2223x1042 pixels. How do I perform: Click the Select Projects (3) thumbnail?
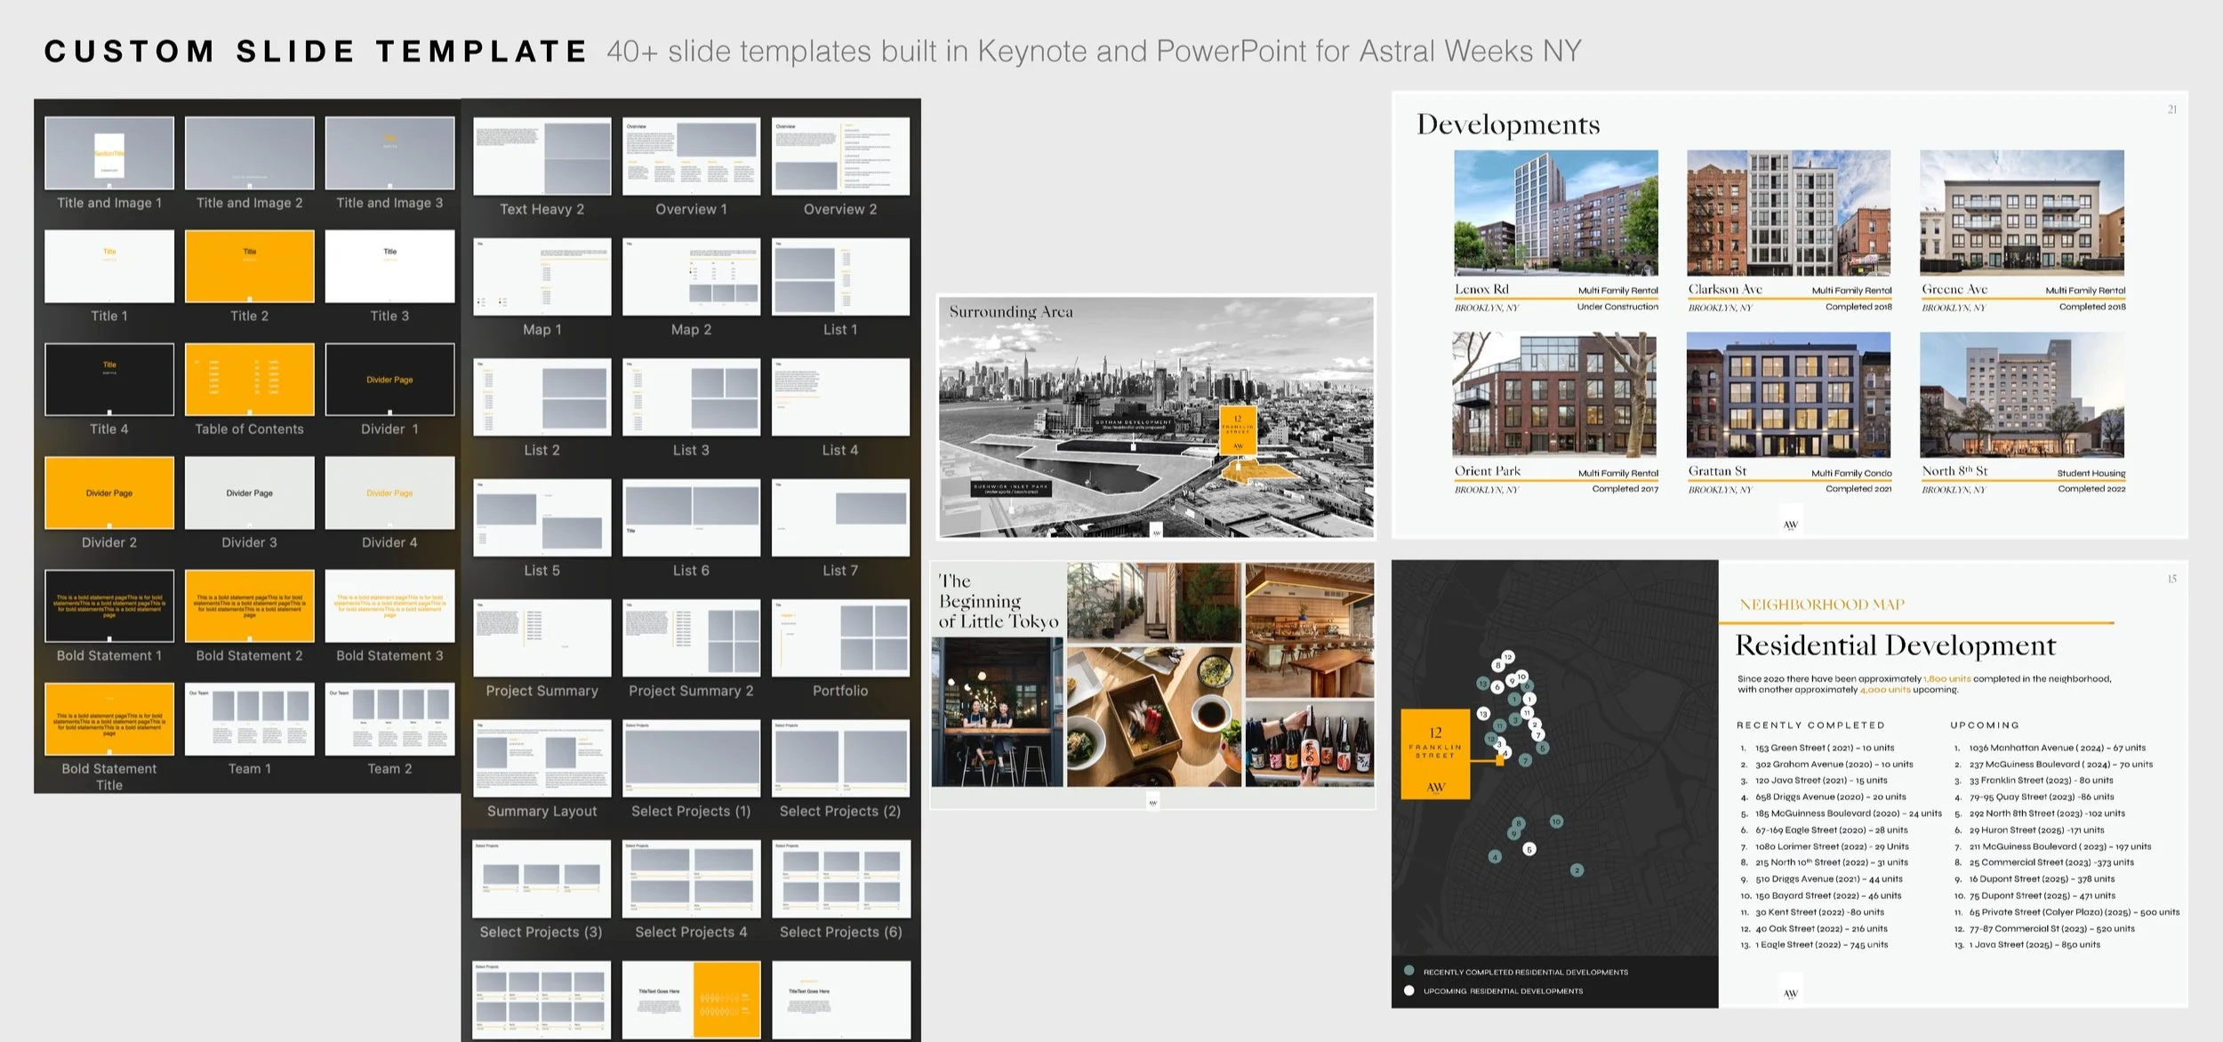(542, 878)
